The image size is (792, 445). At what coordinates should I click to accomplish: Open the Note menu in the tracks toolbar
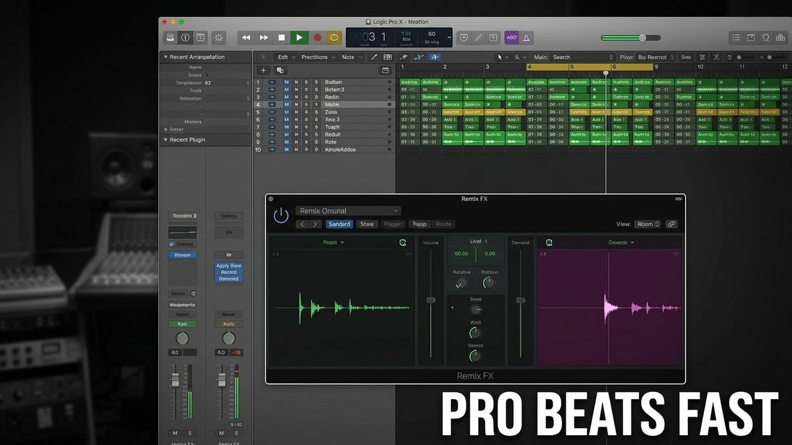pos(351,57)
